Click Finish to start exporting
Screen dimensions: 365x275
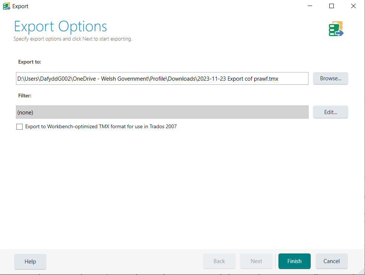(294, 261)
